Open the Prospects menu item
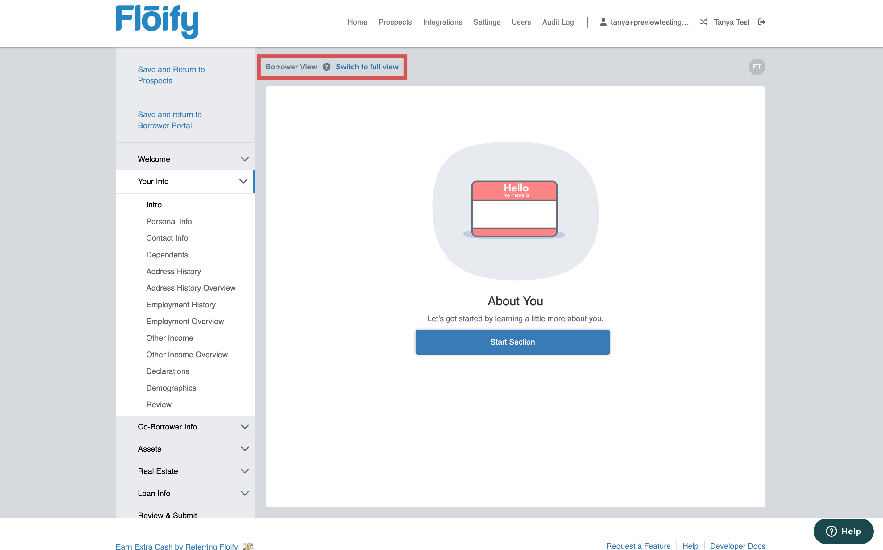 click(x=395, y=22)
